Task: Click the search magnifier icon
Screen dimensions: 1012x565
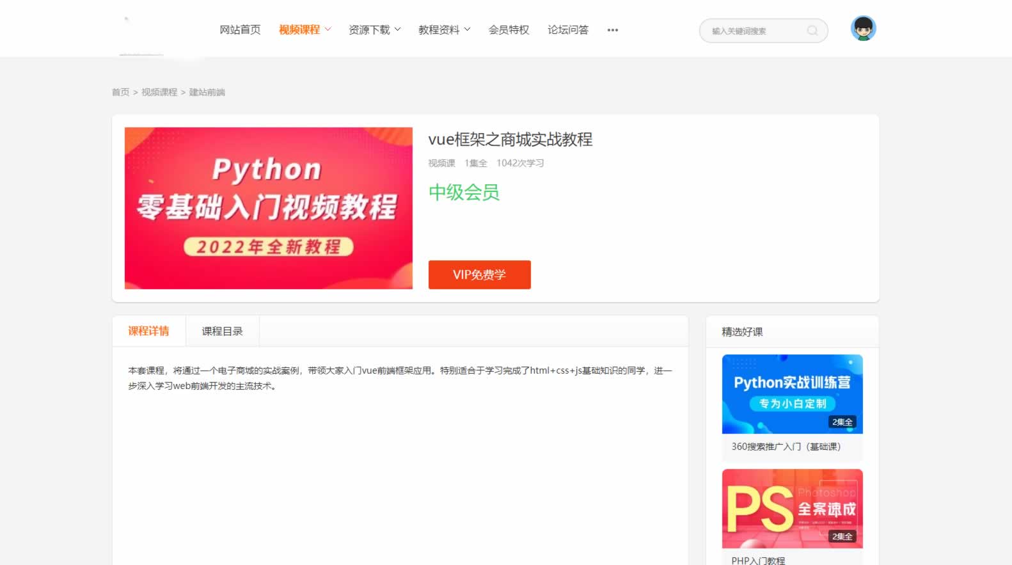Action: pyautogui.click(x=812, y=31)
